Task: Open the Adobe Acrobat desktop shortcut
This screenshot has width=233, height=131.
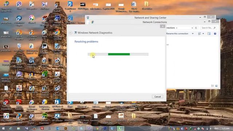Action: coord(58,76)
